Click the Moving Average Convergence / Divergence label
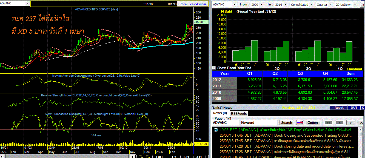The width and height of the screenshot is (365, 158). tap(96, 76)
